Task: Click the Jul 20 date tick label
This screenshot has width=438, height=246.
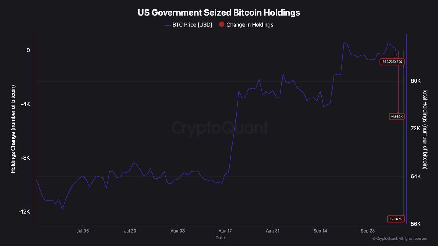Action: pos(130,231)
